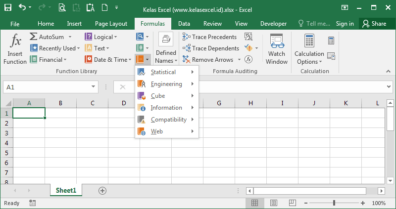396x209 pixels.
Task: Click Error Checking icon
Action: coord(248,48)
